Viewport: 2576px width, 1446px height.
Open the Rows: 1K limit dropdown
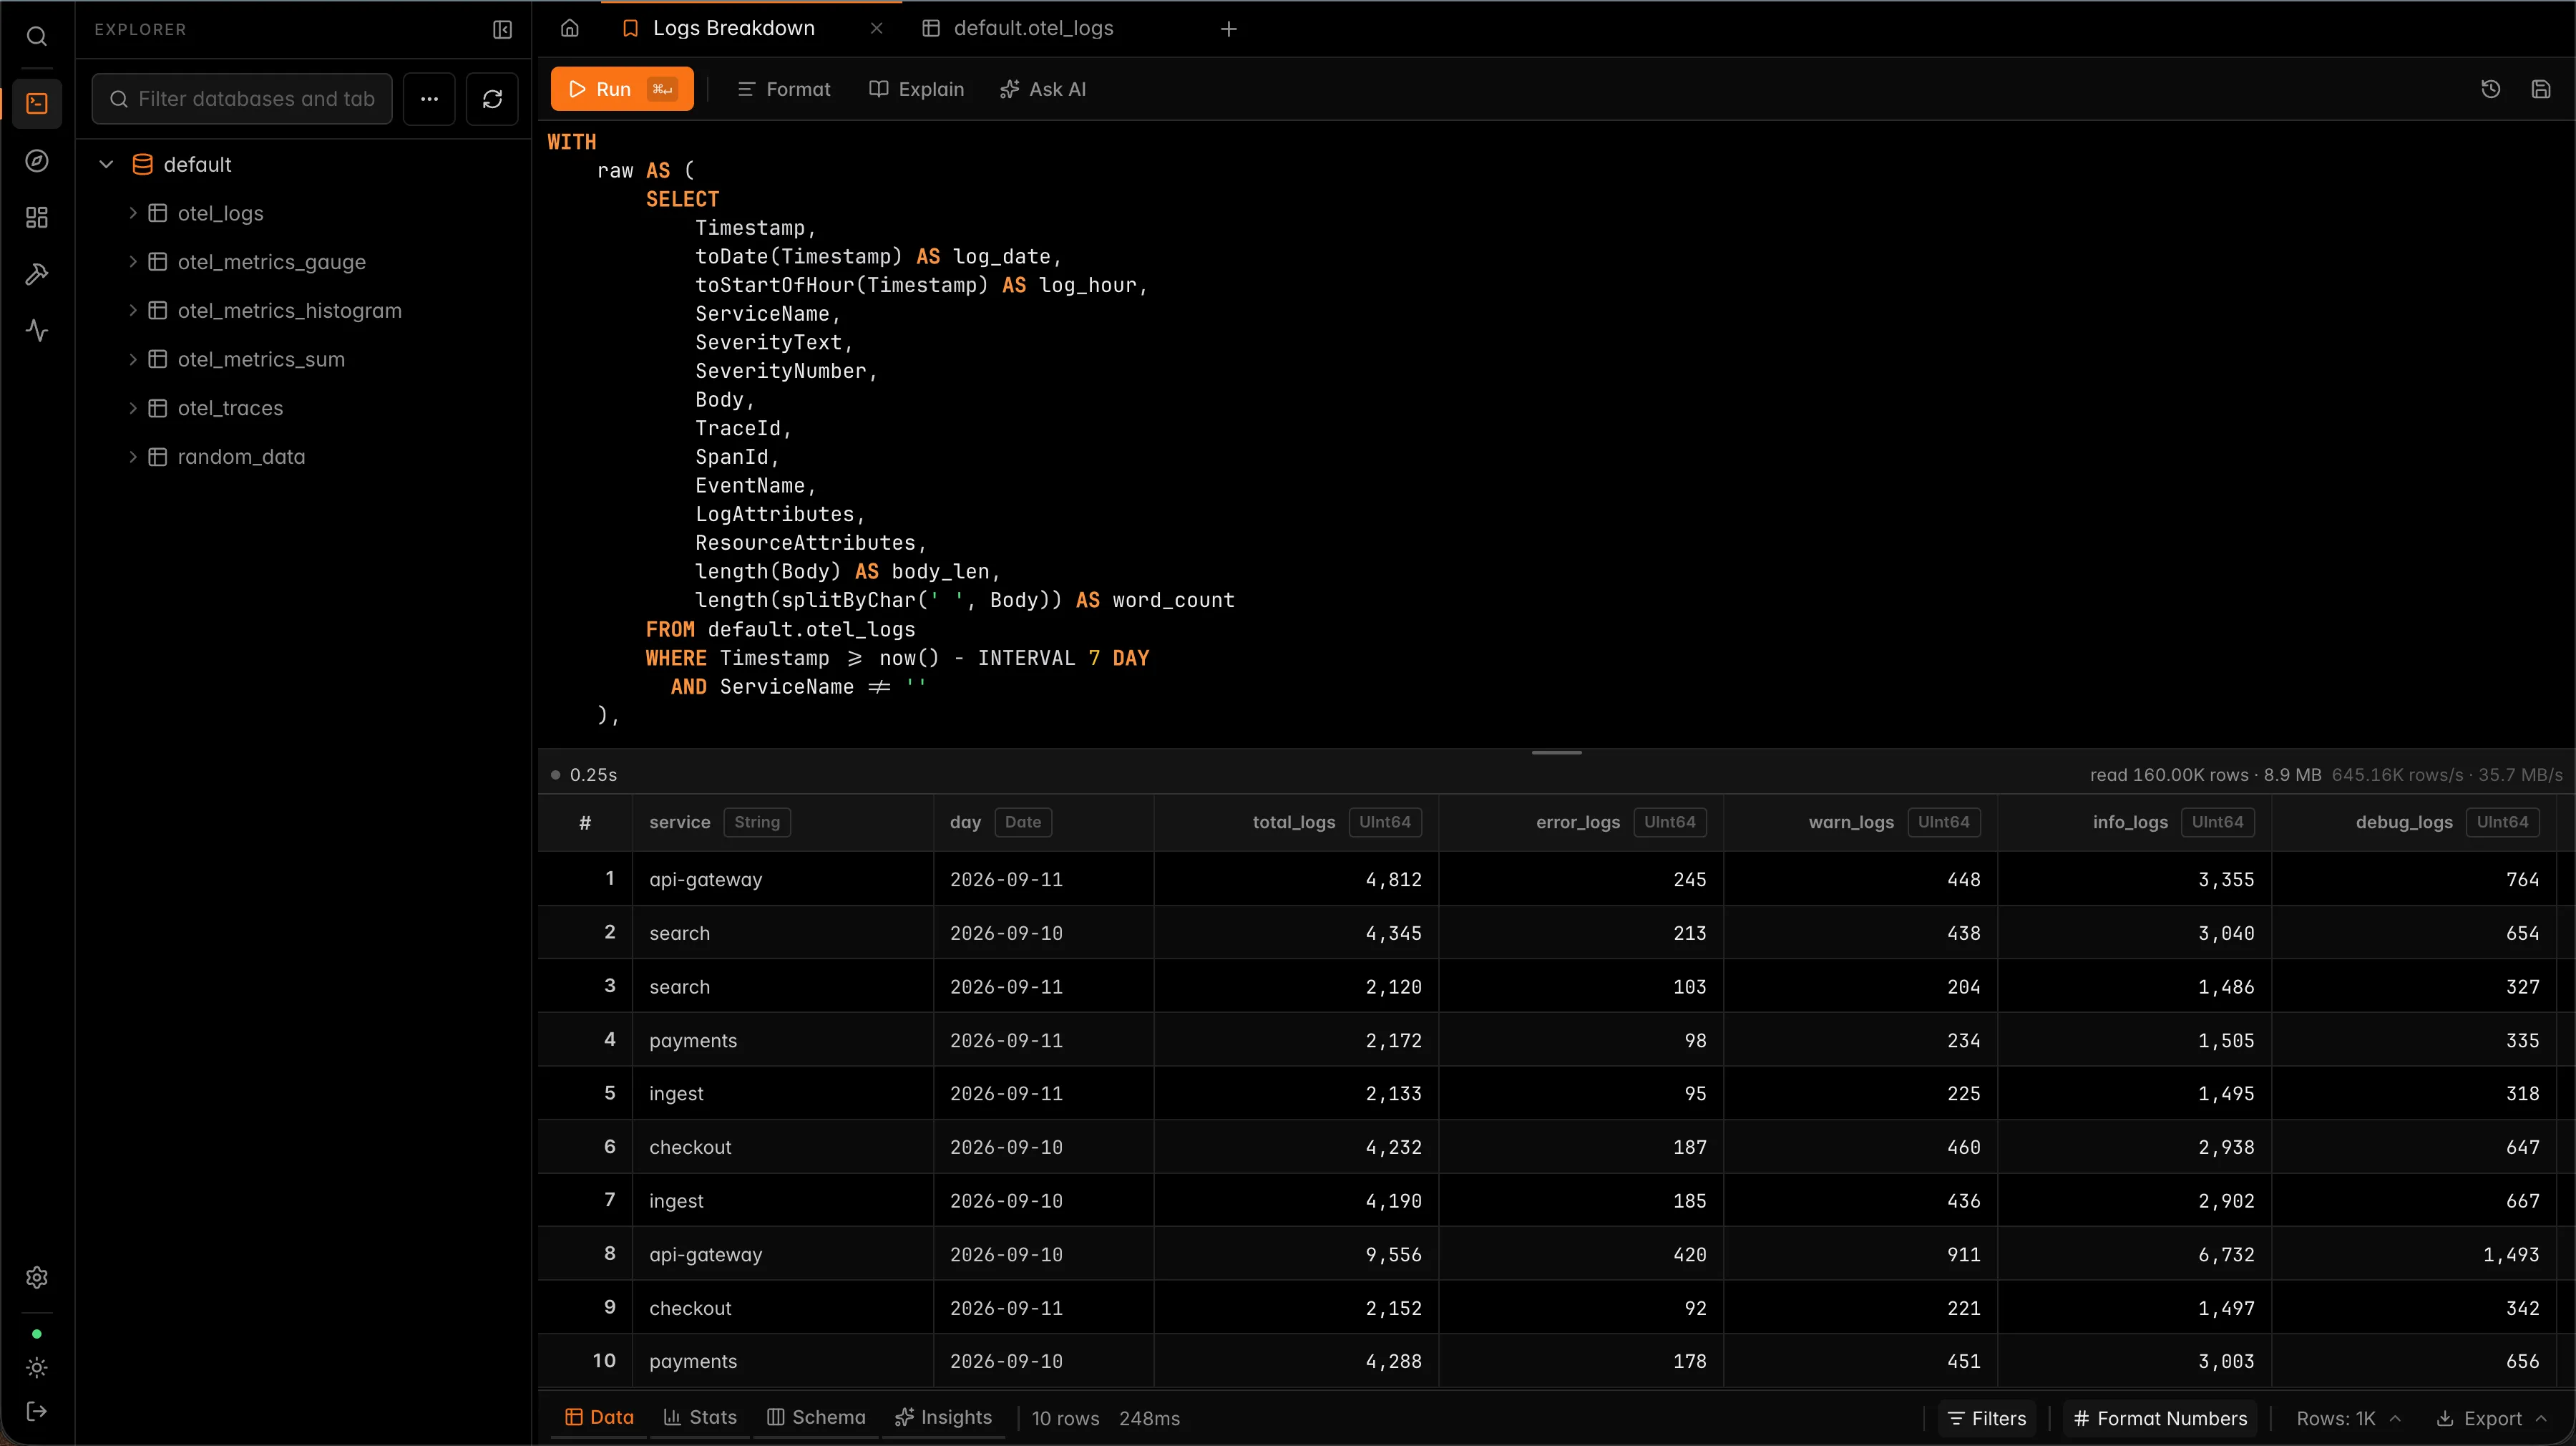pyautogui.click(x=2348, y=1418)
